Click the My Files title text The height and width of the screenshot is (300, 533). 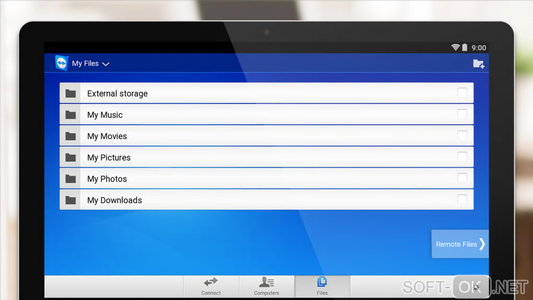click(x=85, y=64)
